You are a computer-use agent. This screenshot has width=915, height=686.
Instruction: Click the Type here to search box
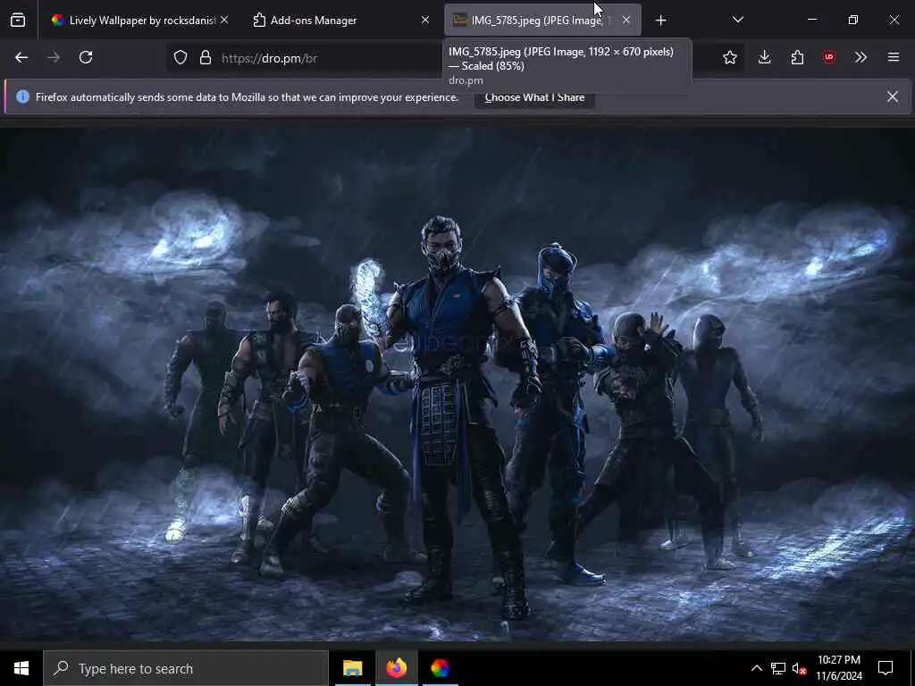(x=186, y=668)
